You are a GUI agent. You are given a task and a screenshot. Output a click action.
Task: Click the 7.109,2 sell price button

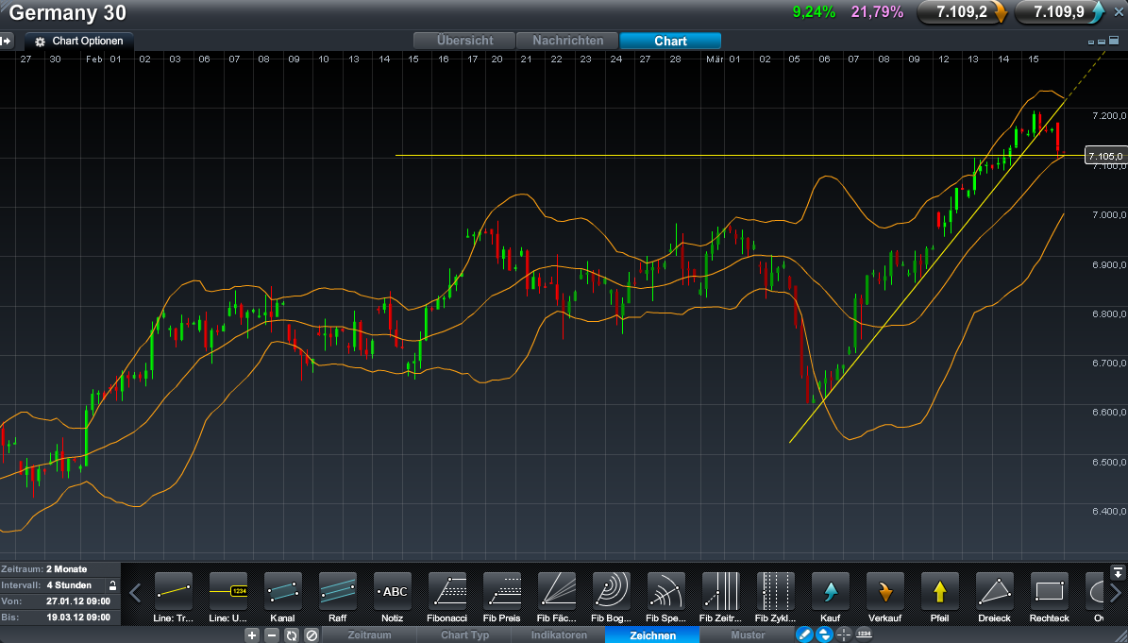point(961,12)
